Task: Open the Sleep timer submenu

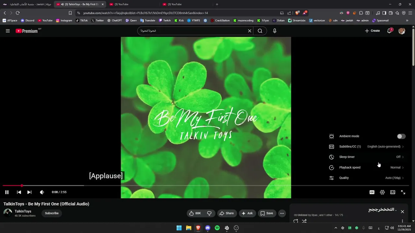Action: tap(367, 157)
